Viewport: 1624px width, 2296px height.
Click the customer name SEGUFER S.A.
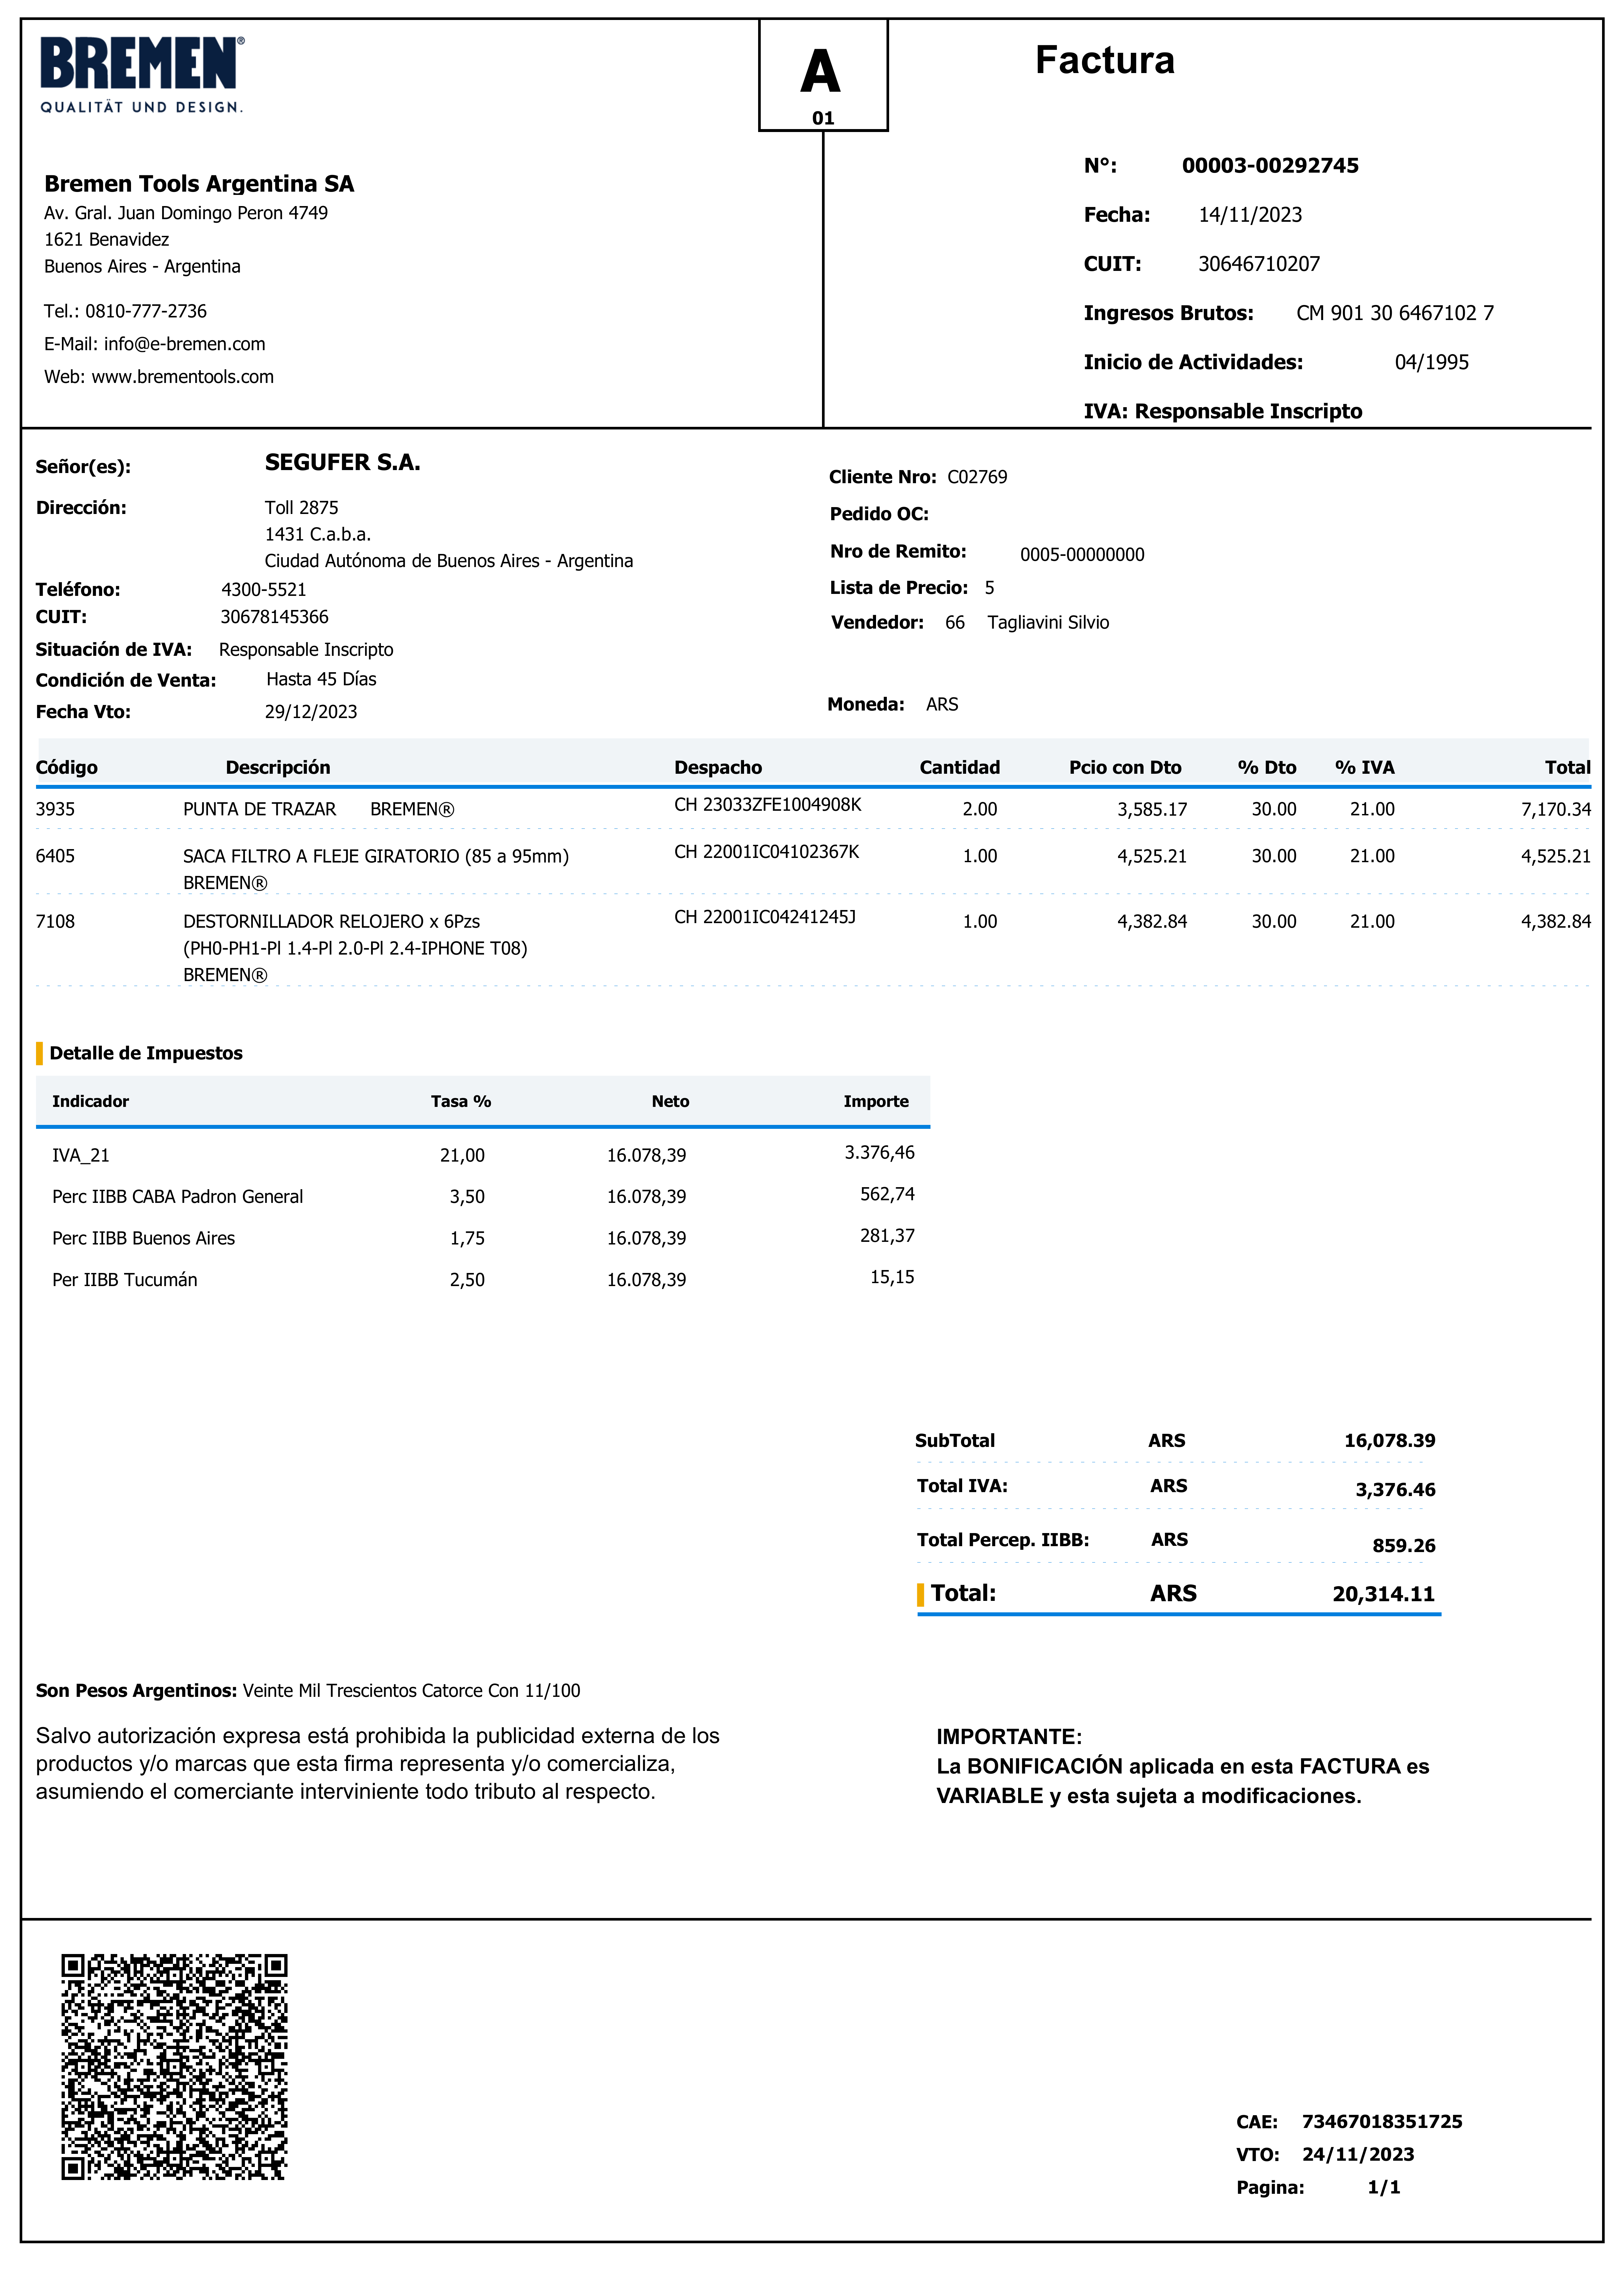[342, 463]
